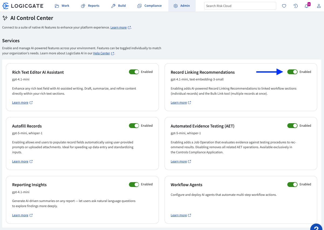Turn off Automated Evidence Testing switch
The image size is (324, 230).
tap(292, 126)
